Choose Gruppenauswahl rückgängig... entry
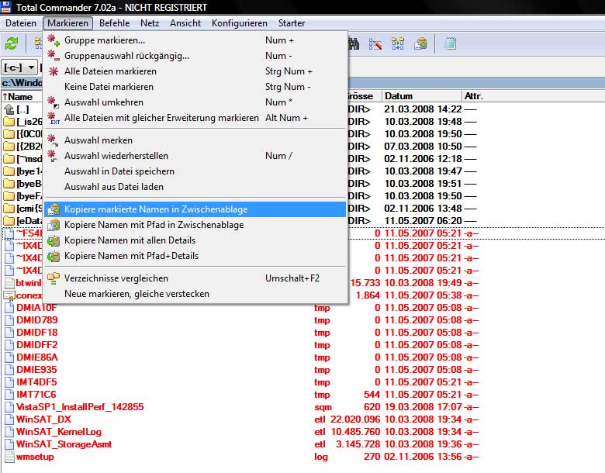 point(195,56)
